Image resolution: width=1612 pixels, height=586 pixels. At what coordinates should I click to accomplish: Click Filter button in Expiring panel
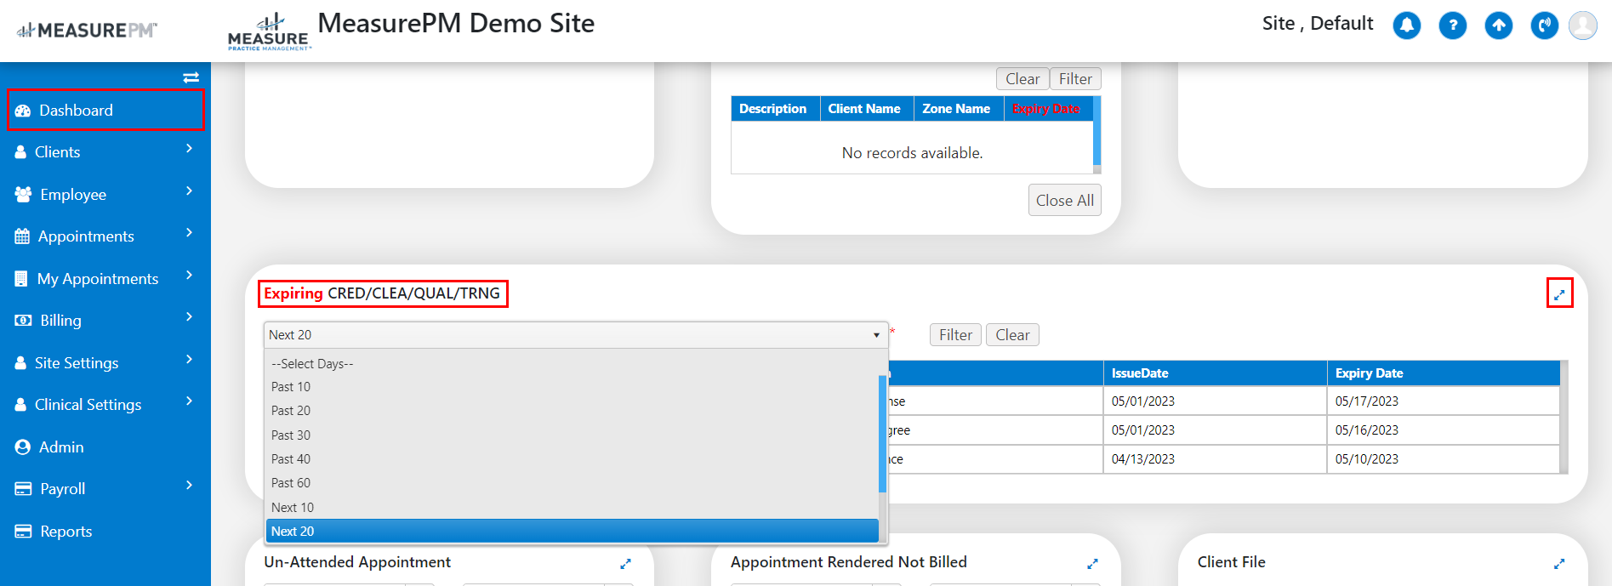pos(955,335)
